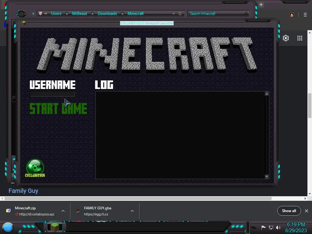Select the Minecraft breadcrumb folder

pyautogui.click(x=136, y=13)
